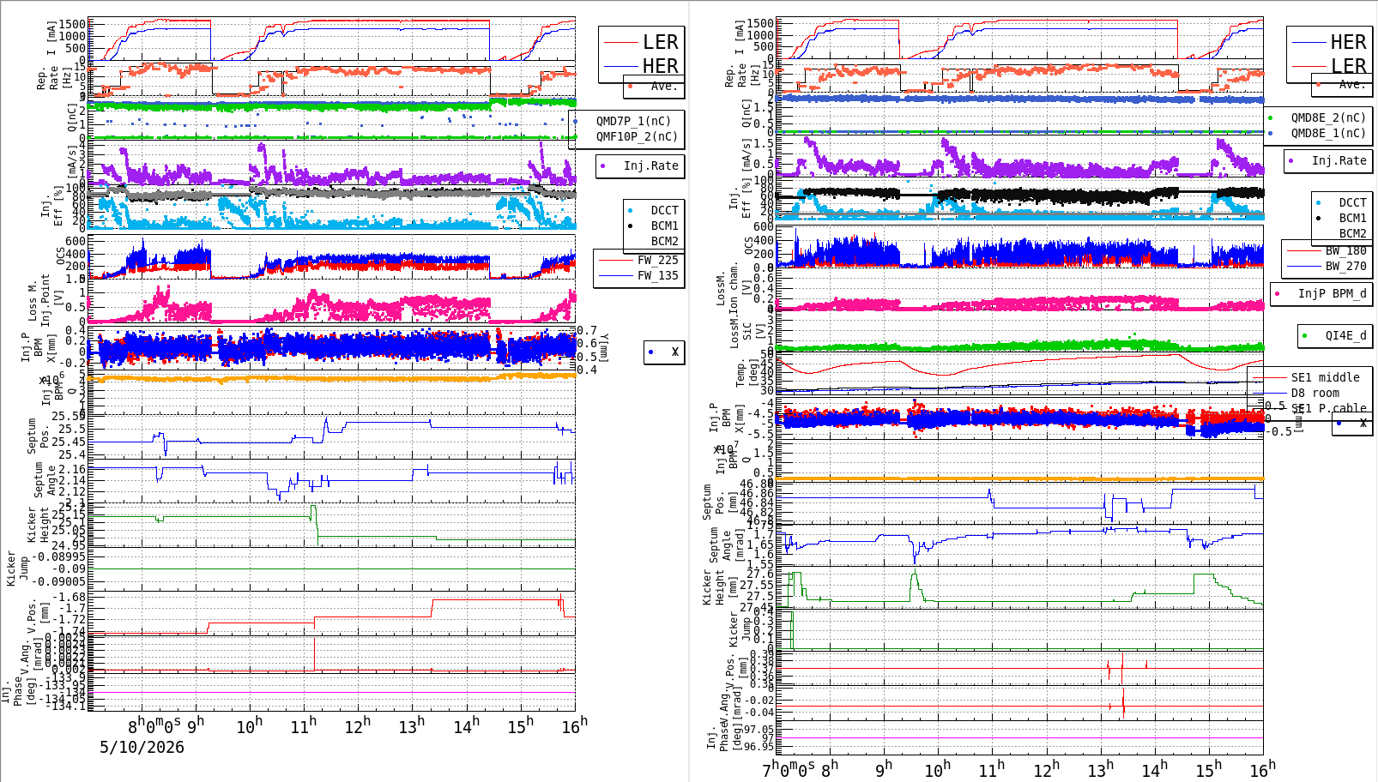Screen dimensions: 1378x782
Task: Click the BCM2 legend label in right panel
Action: 1352,234
